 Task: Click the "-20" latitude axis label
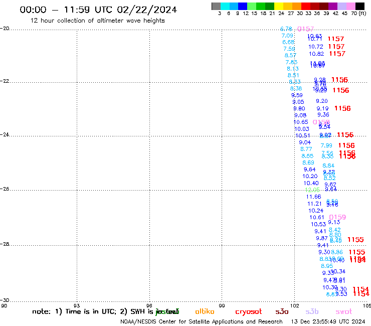coord(5,29)
